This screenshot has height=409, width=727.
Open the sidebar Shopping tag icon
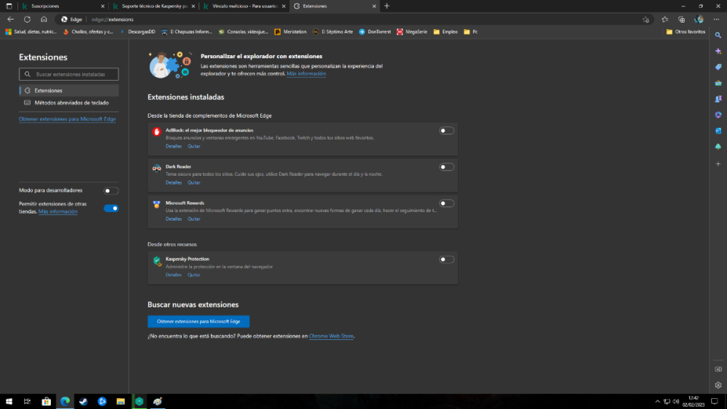click(x=718, y=67)
